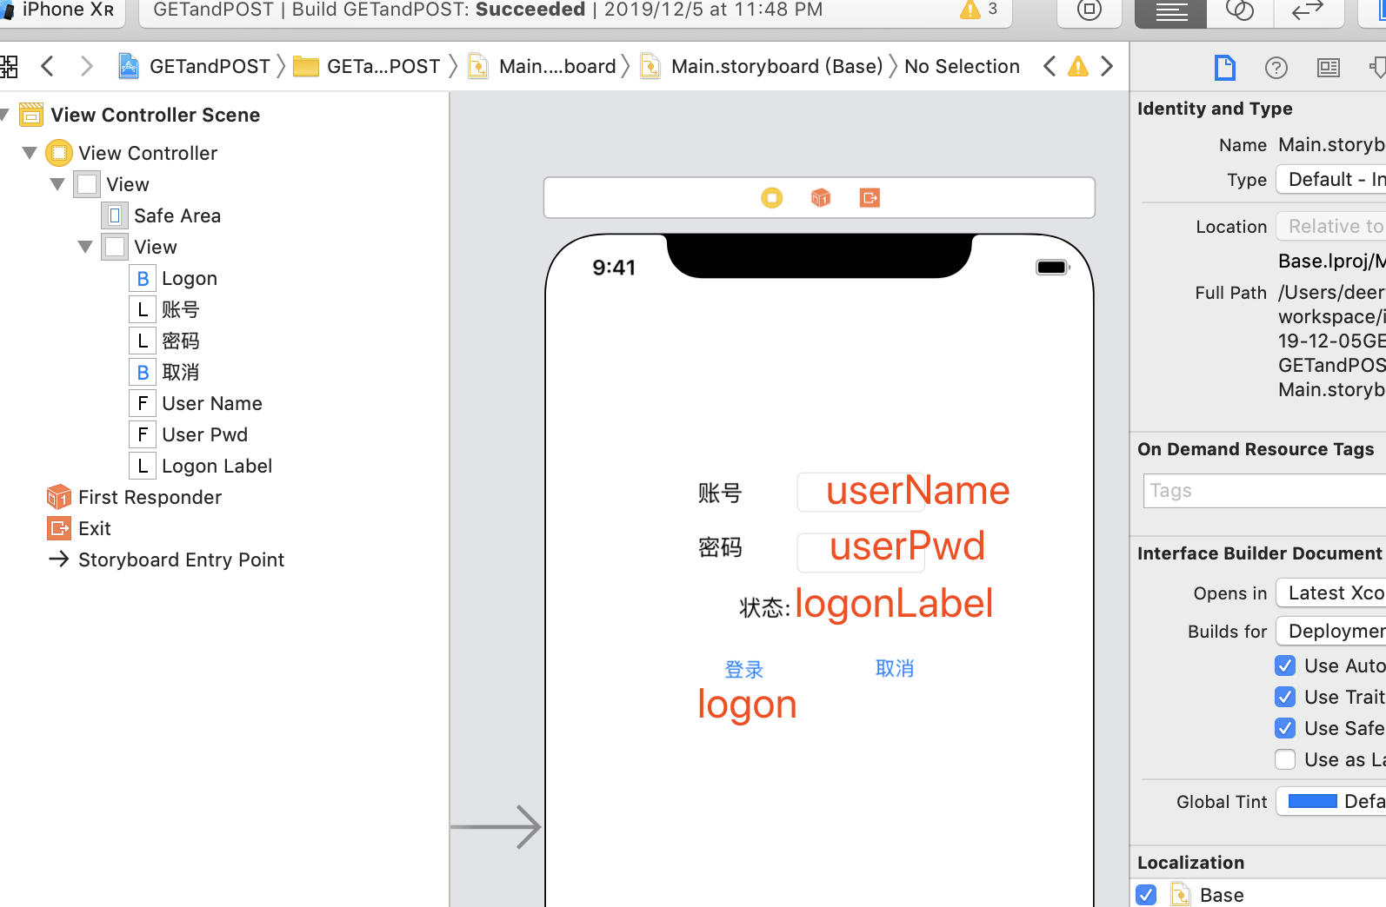Jump to previous issue arrow
Image resolution: width=1386 pixels, height=907 pixels.
click(1049, 66)
